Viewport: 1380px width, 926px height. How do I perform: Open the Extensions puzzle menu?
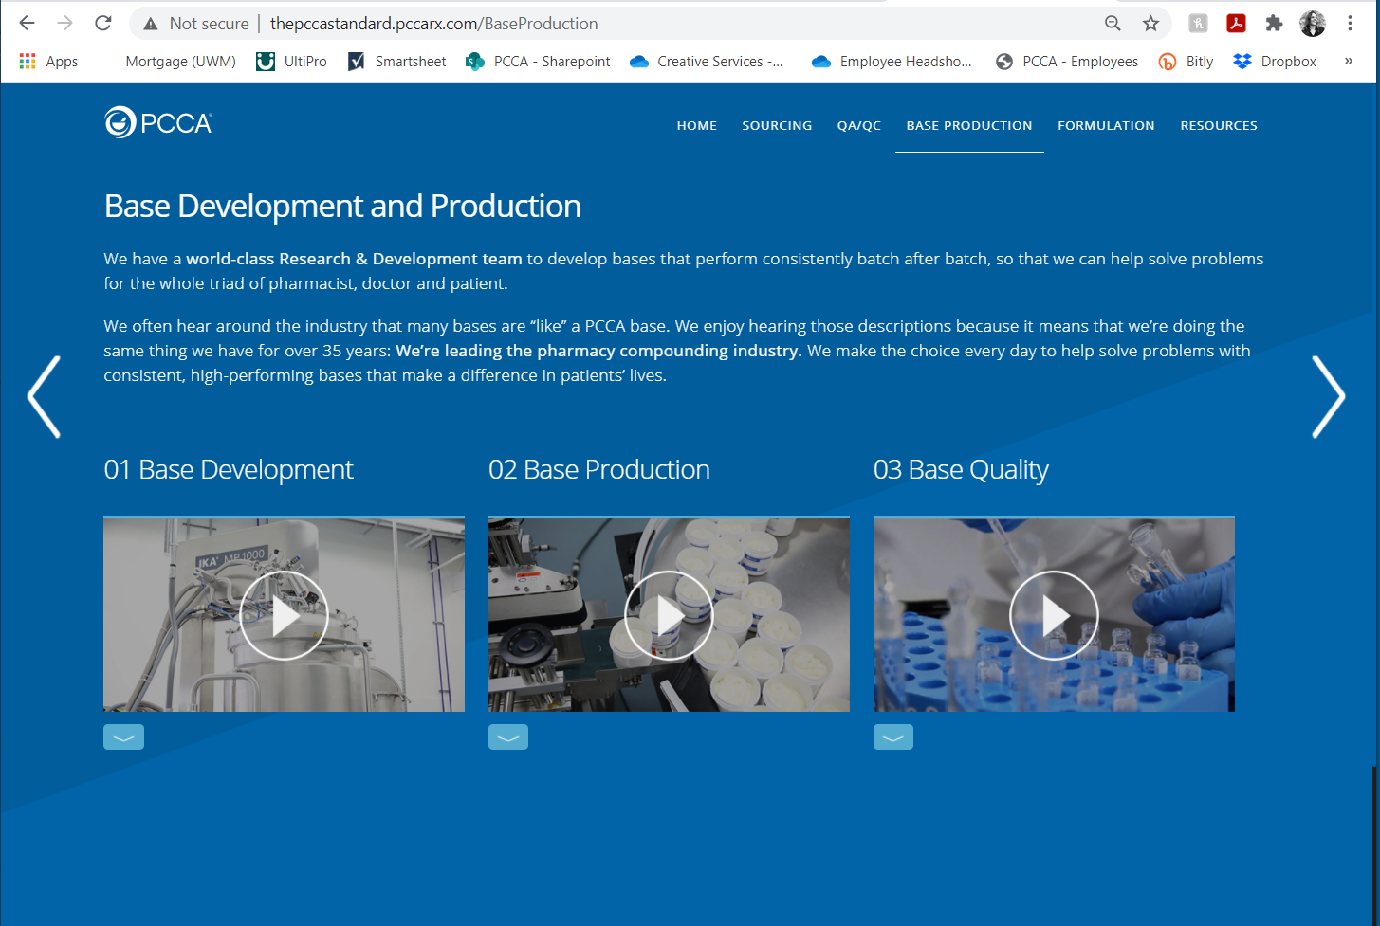[1274, 24]
